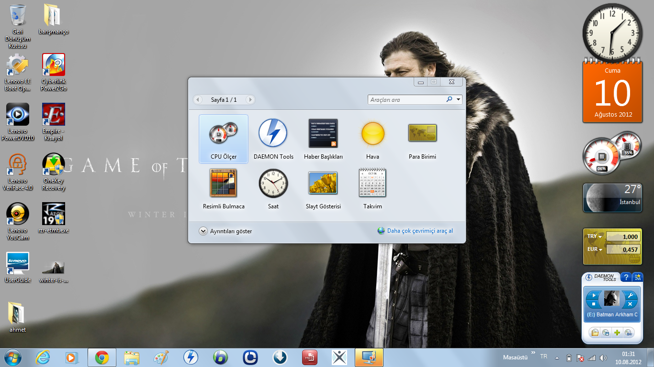Viewport: 654px width, 367px height.
Task: Select Cyberlink Power2Go desktop shortcut
Action: click(54, 72)
